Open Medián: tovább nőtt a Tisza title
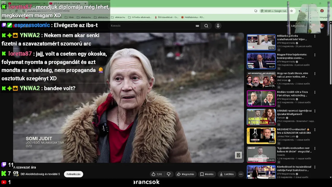The width and height of the screenshot is (332, 187). [x=293, y=94]
